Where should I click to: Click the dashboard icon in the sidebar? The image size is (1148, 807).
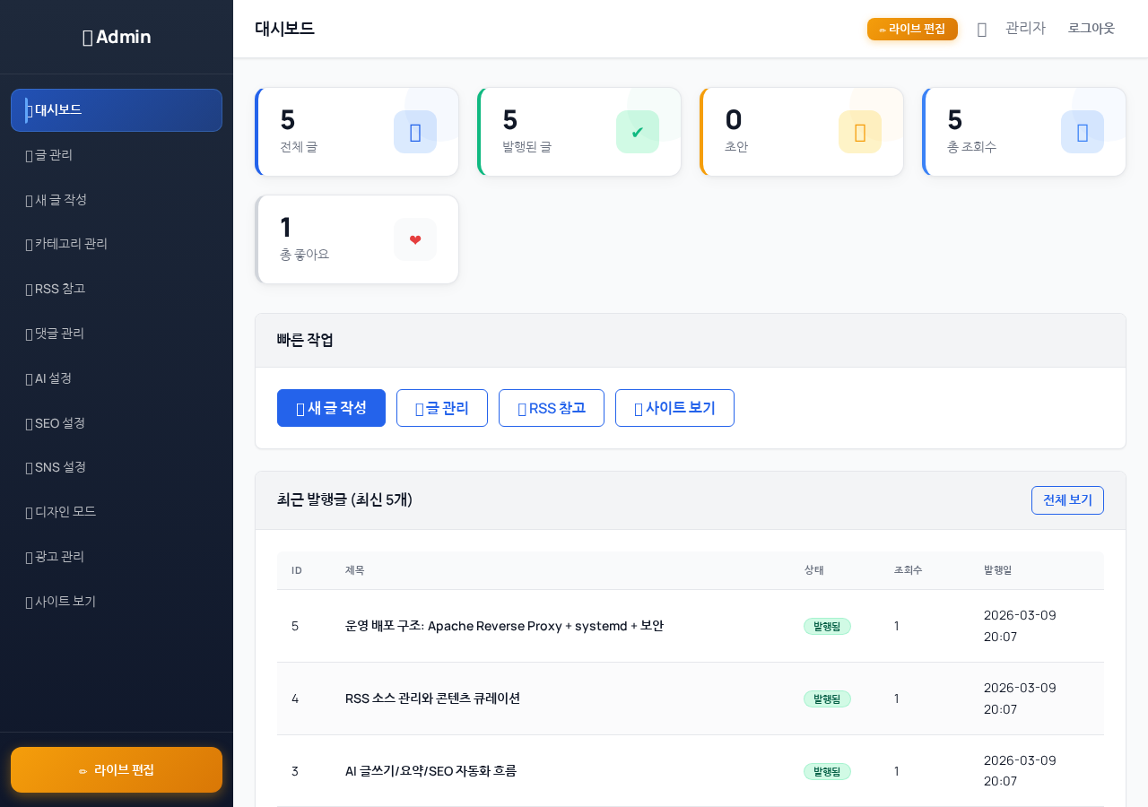click(29, 109)
